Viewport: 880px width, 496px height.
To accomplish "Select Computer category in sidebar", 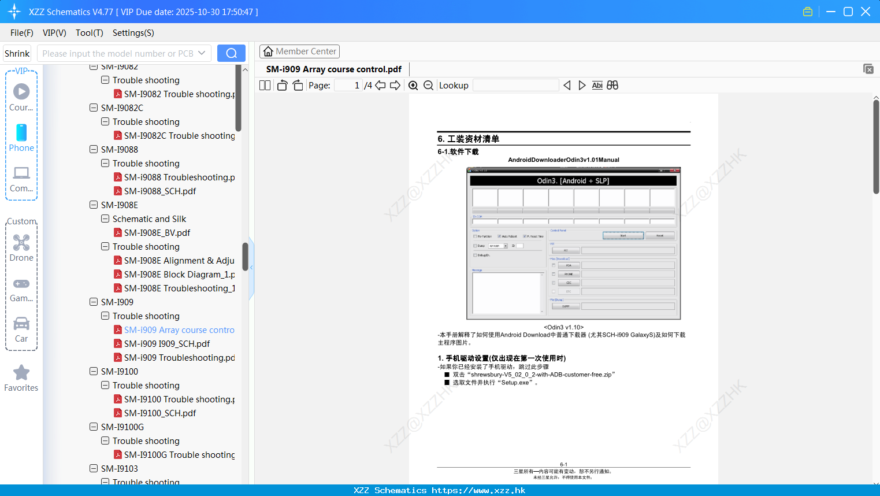I will coord(21,179).
